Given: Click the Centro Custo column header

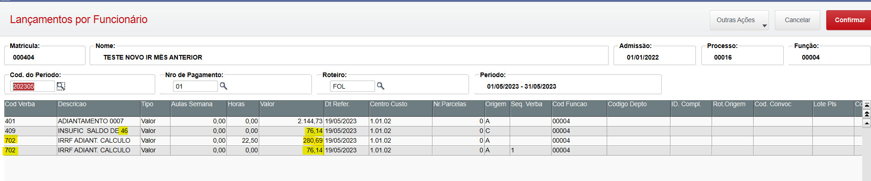Looking at the screenshot, I should [x=400, y=108].
